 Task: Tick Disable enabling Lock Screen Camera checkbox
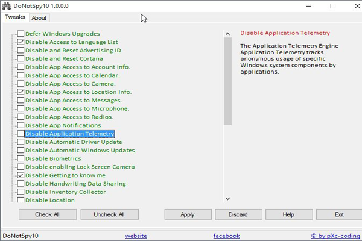(21, 167)
